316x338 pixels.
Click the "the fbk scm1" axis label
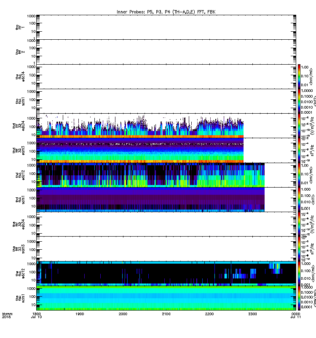(20, 298)
